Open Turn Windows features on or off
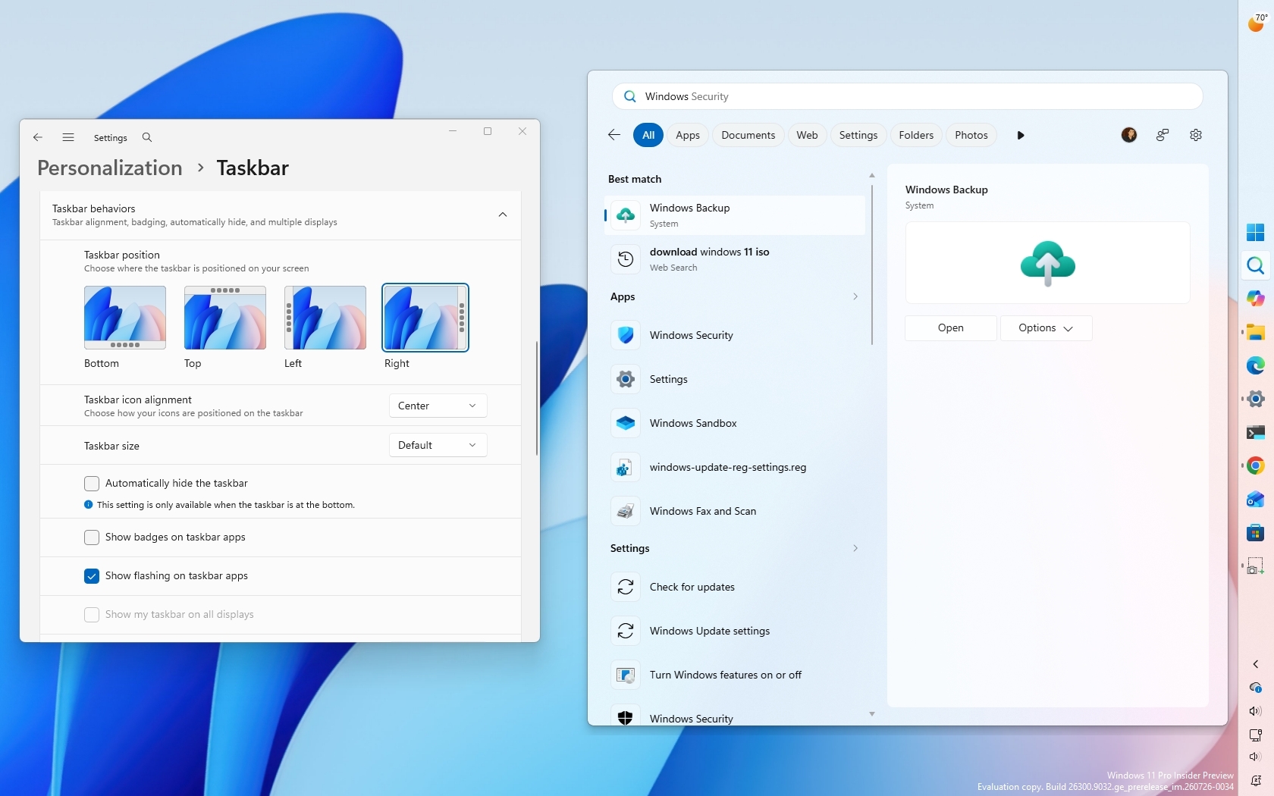 click(x=735, y=675)
